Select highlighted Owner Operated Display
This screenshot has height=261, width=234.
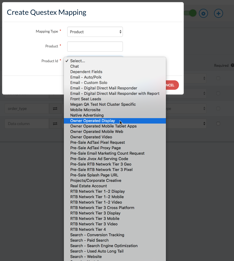[x=115, y=121]
